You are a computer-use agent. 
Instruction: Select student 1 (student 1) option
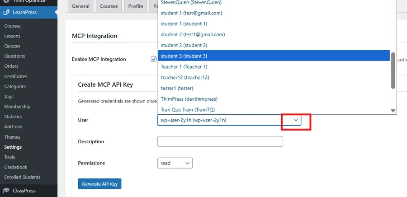click(274, 23)
